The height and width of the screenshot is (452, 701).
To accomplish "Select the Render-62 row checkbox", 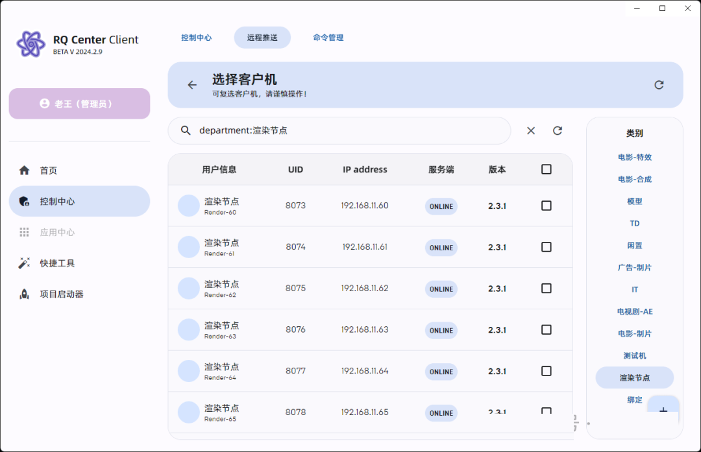I will [547, 289].
